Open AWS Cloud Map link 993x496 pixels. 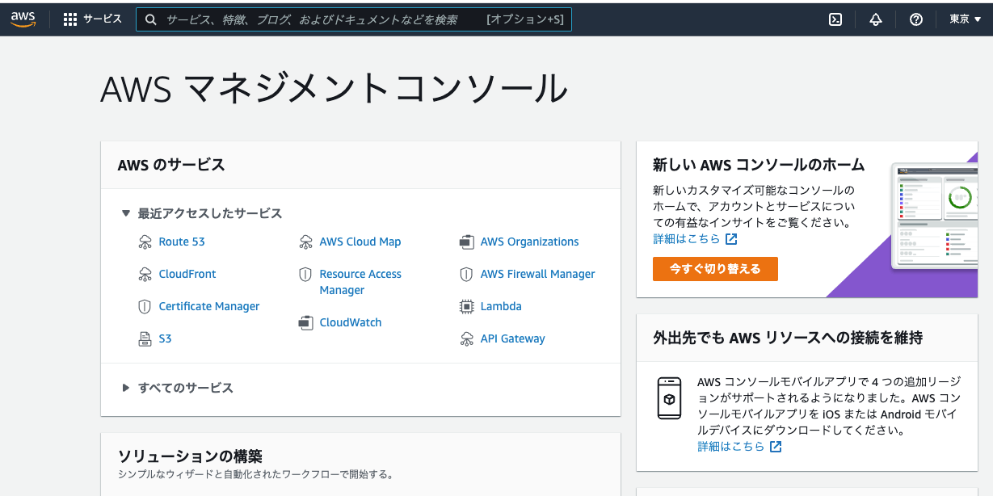(x=360, y=242)
